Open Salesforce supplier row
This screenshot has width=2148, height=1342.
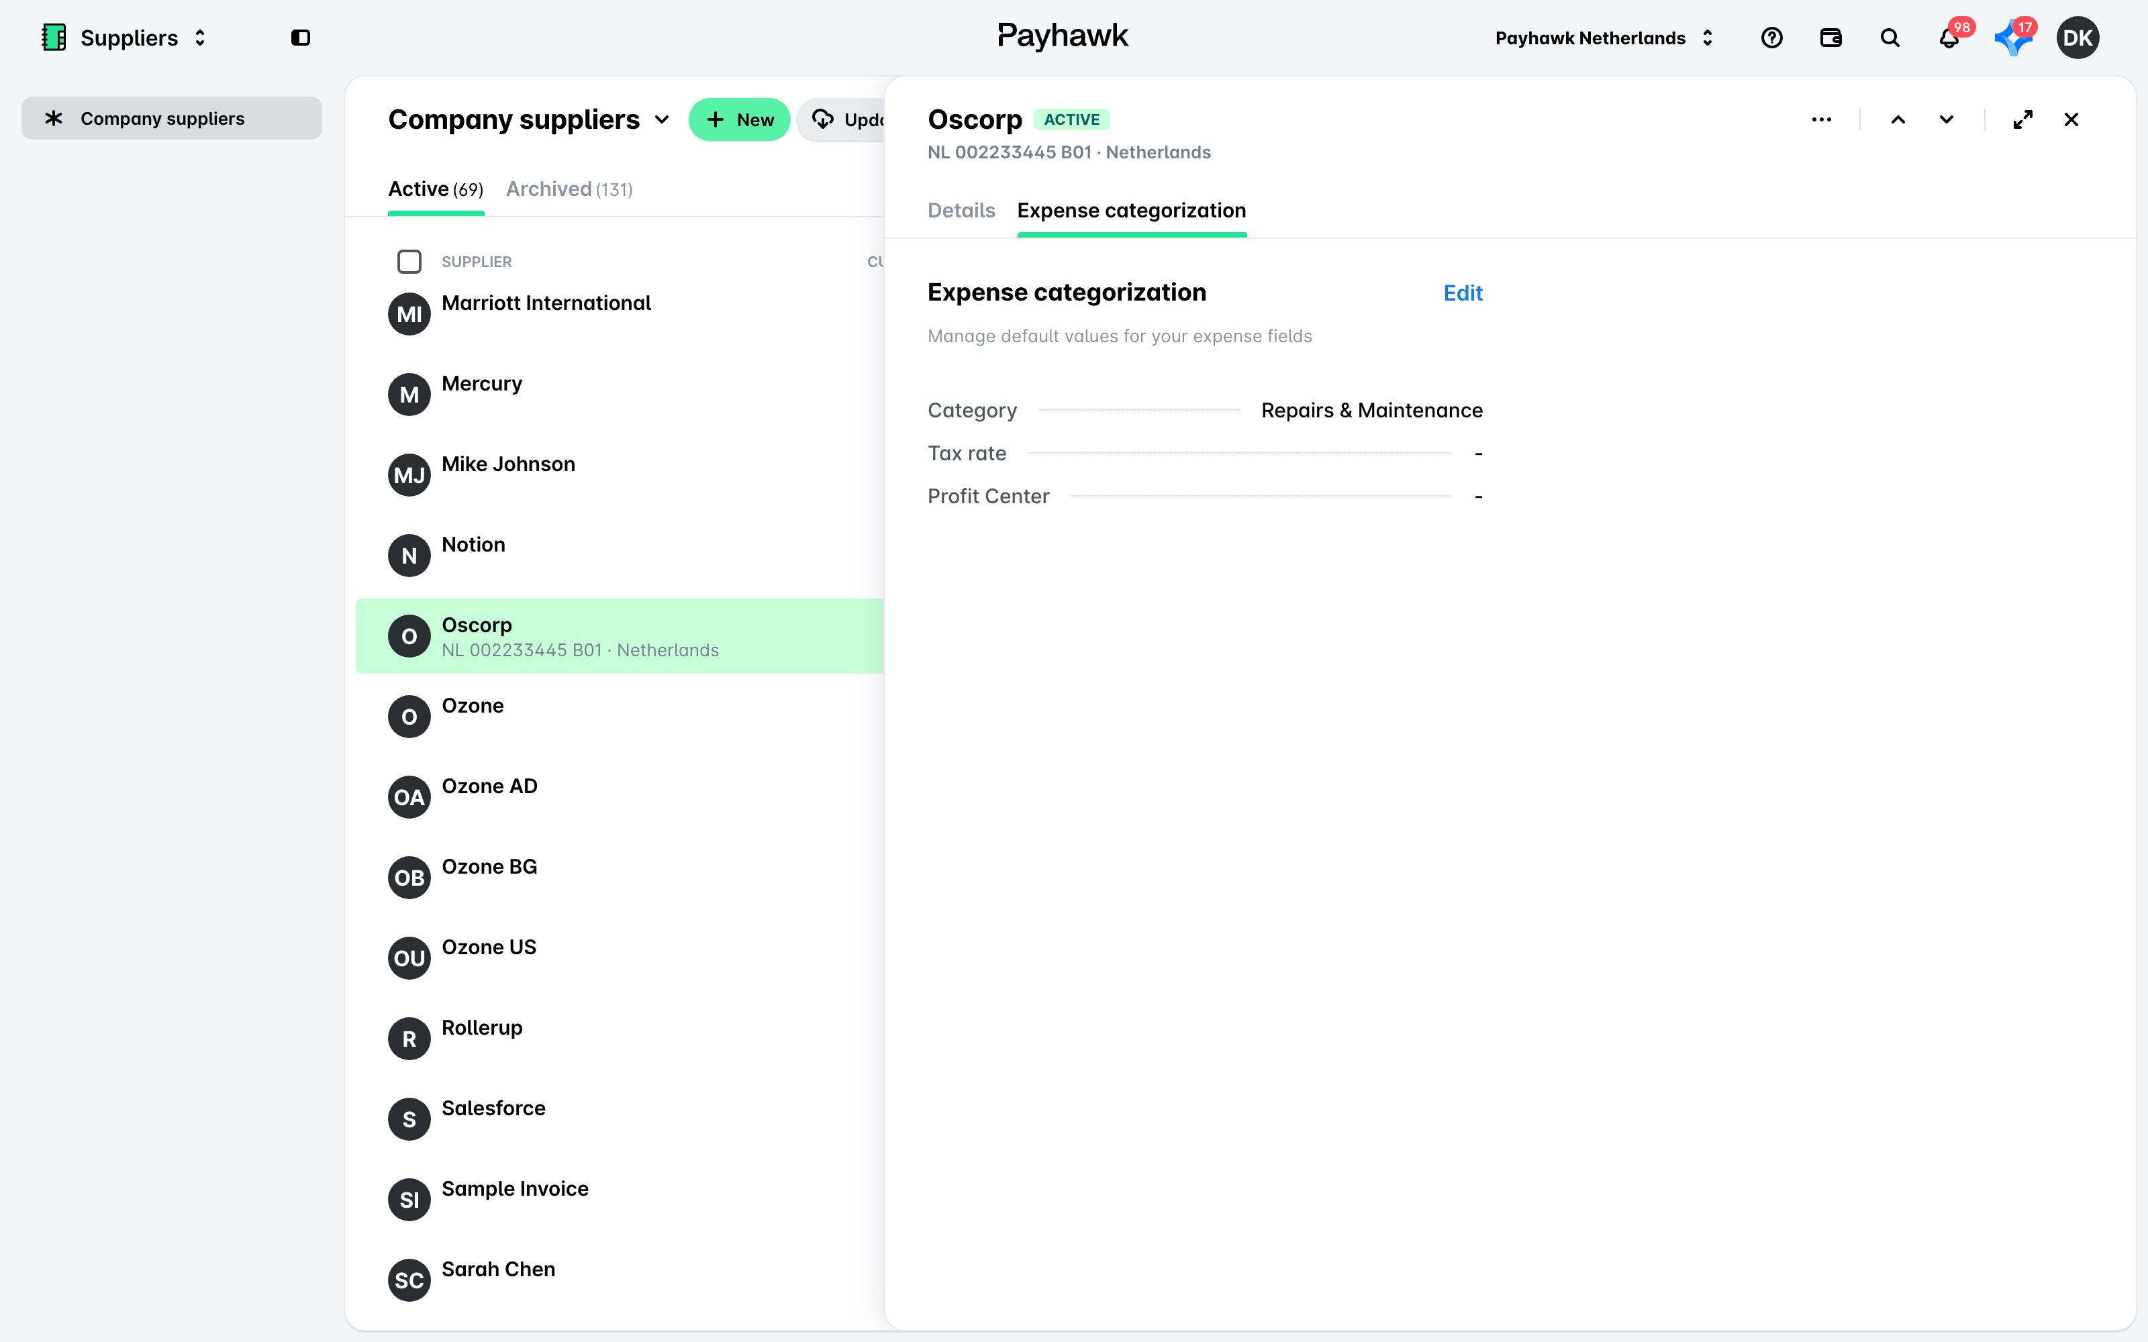(x=620, y=1119)
